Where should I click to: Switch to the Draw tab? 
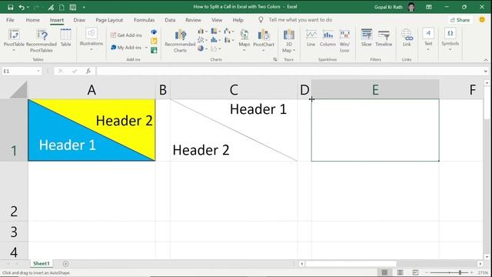79,20
